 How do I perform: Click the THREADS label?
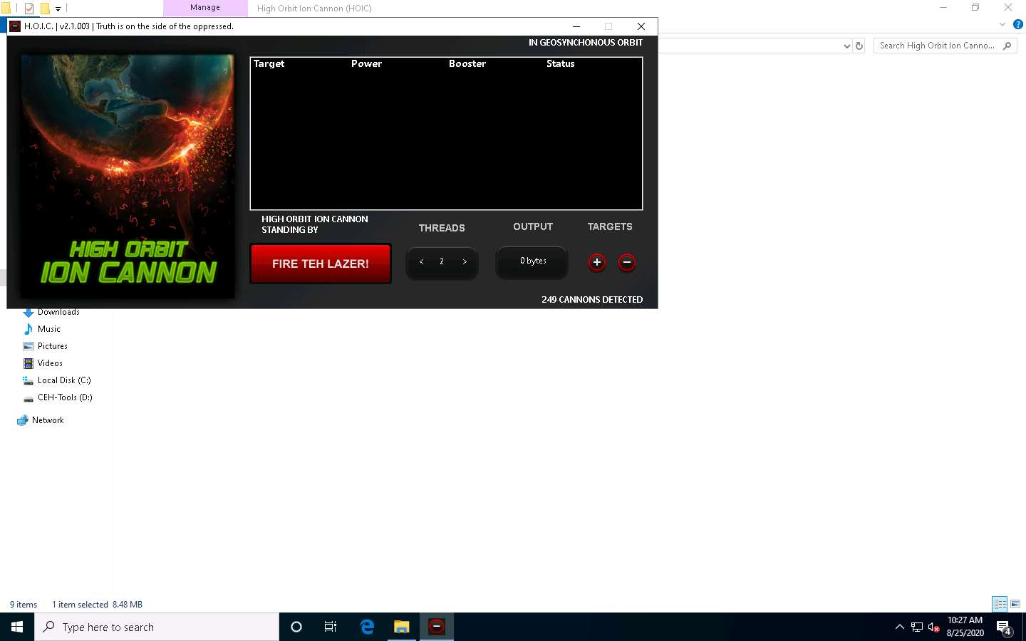pos(442,228)
